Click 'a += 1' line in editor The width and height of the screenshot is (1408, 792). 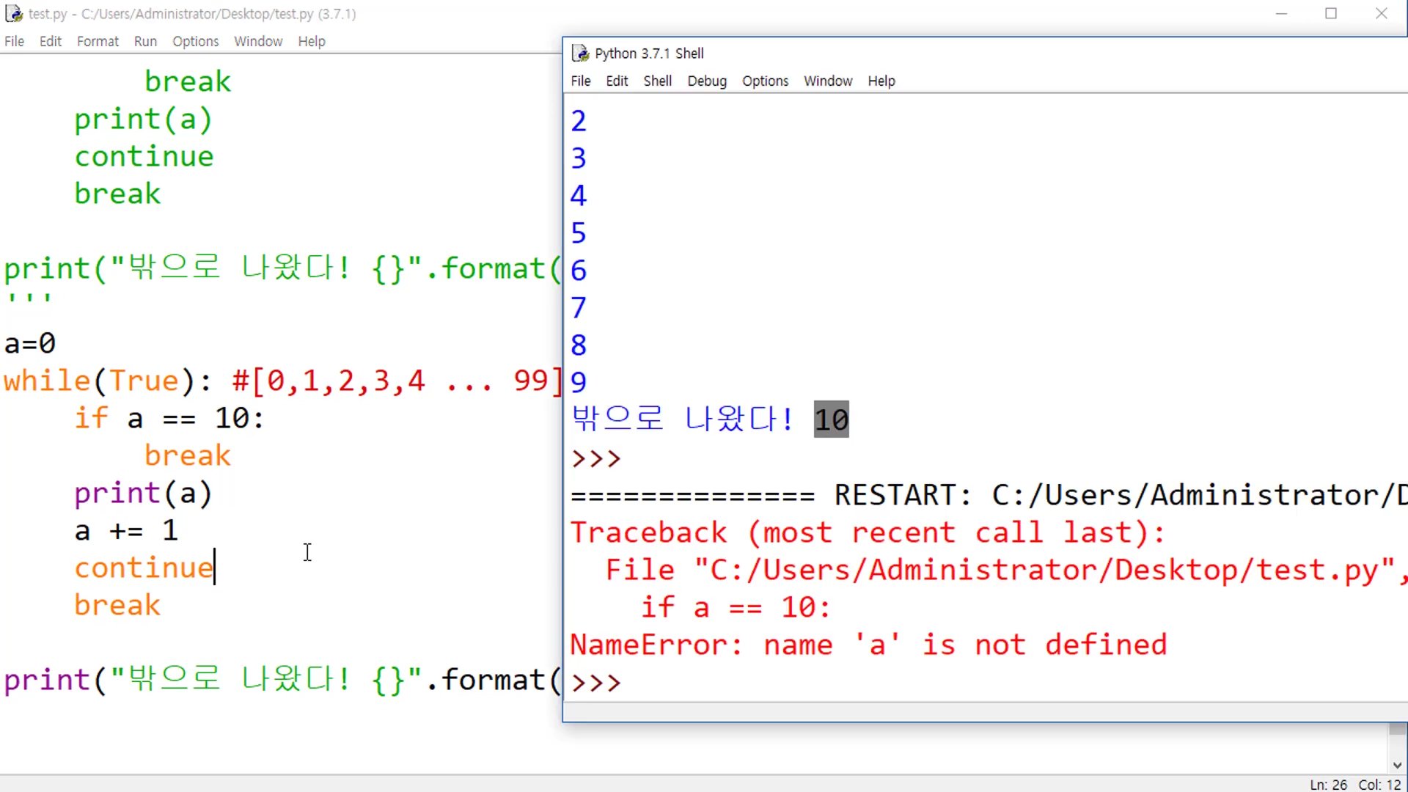(x=126, y=530)
